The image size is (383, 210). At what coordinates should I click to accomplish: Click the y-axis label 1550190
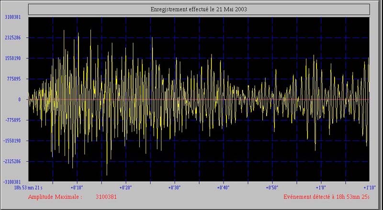(x=13, y=58)
